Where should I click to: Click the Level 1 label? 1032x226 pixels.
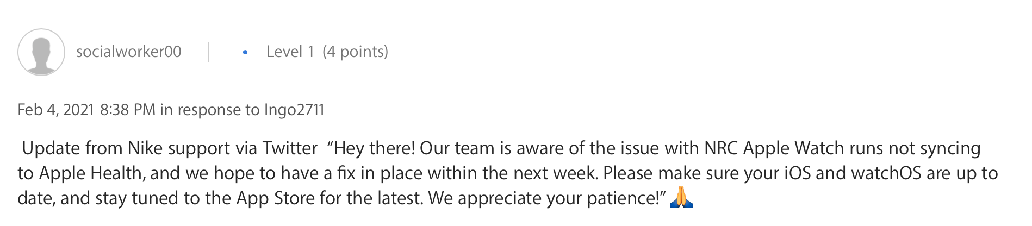pos(290,52)
